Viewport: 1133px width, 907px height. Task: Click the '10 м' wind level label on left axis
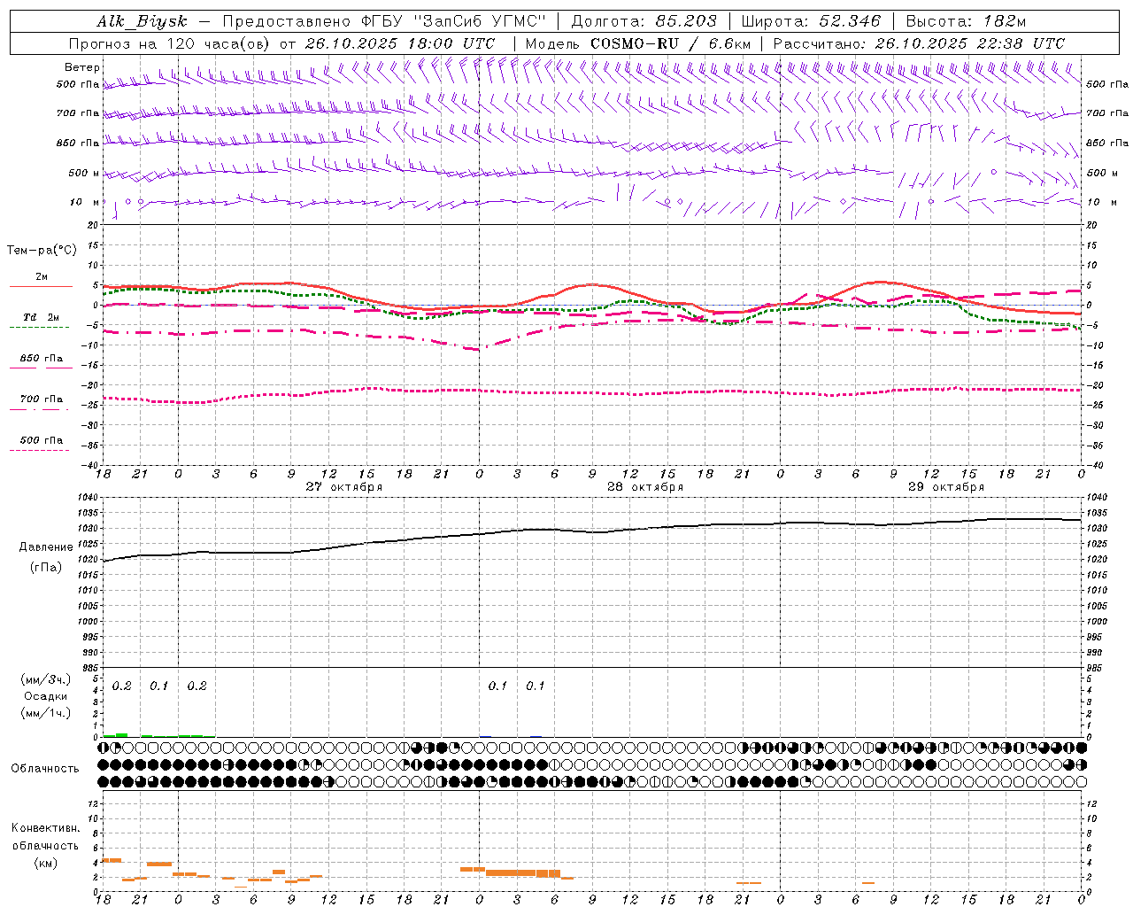click(85, 203)
